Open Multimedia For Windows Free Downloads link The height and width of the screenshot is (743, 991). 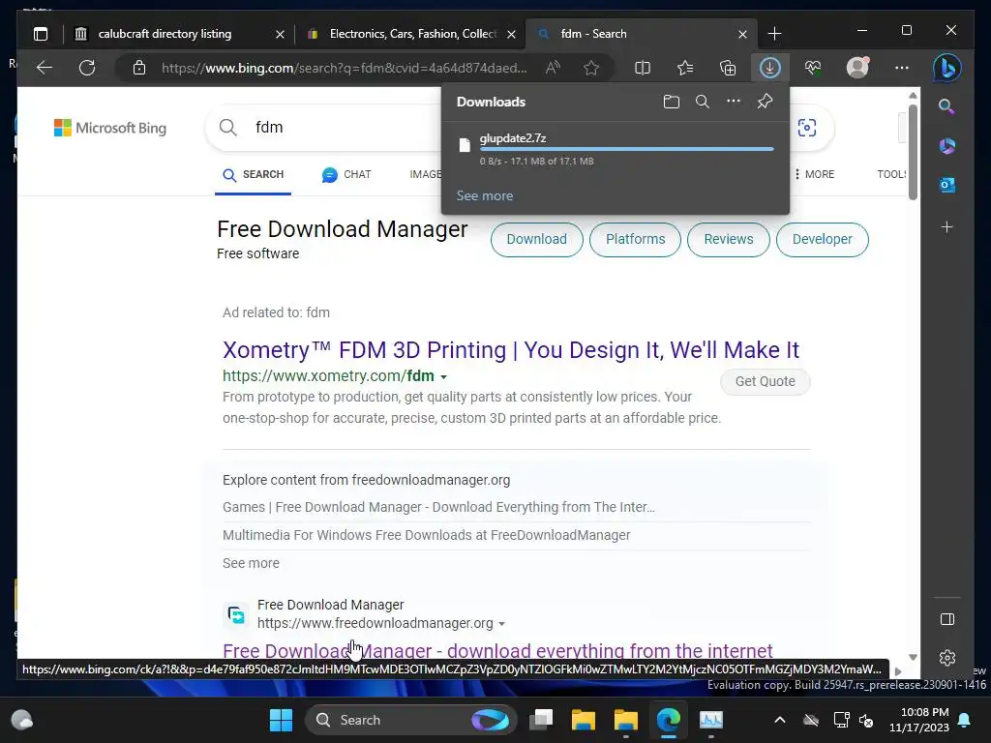(x=426, y=535)
